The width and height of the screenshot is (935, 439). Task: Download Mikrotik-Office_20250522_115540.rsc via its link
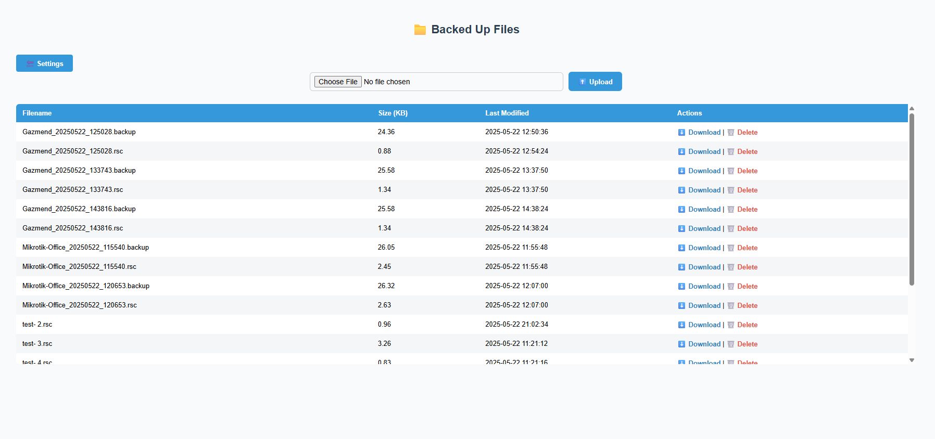[x=704, y=267]
